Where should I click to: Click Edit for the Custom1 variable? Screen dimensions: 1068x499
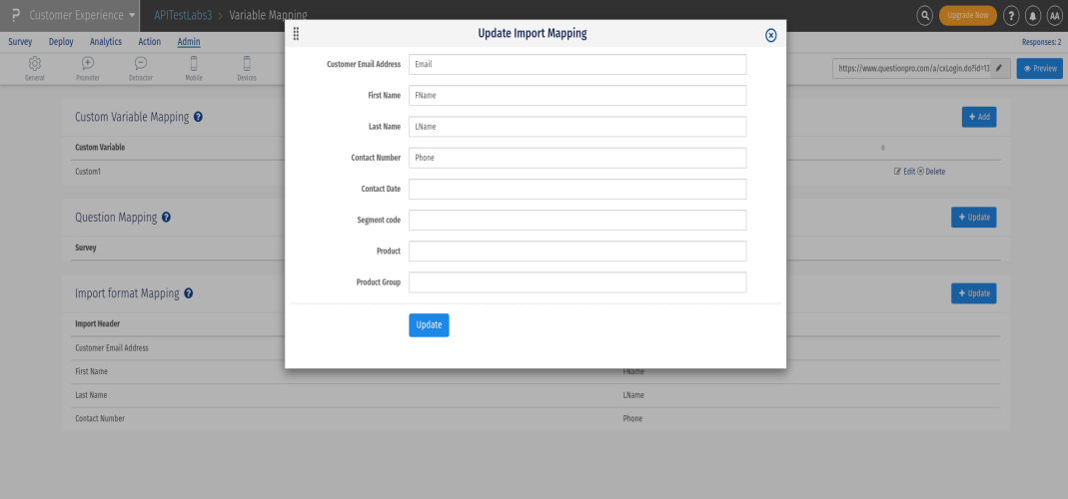tap(904, 172)
